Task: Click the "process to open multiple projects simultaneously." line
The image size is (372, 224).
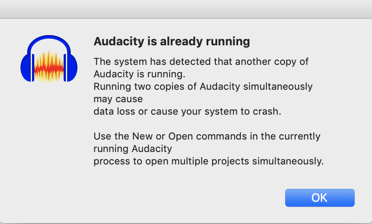Action: (209, 161)
